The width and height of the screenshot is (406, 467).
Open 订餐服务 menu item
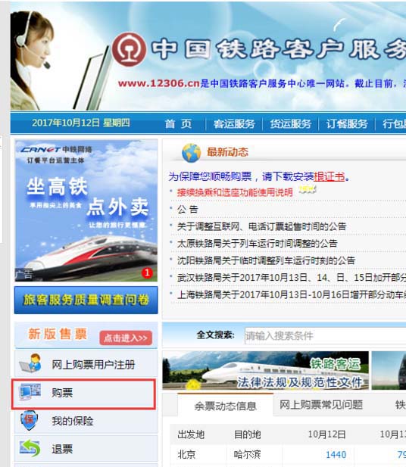click(x=347, y=123)
